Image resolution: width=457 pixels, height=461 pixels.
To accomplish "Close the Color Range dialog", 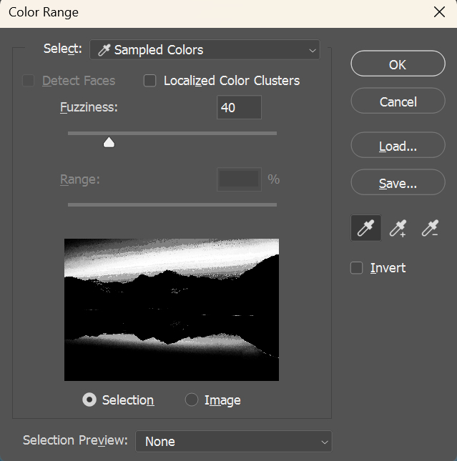I will click(x=439, y=12).
